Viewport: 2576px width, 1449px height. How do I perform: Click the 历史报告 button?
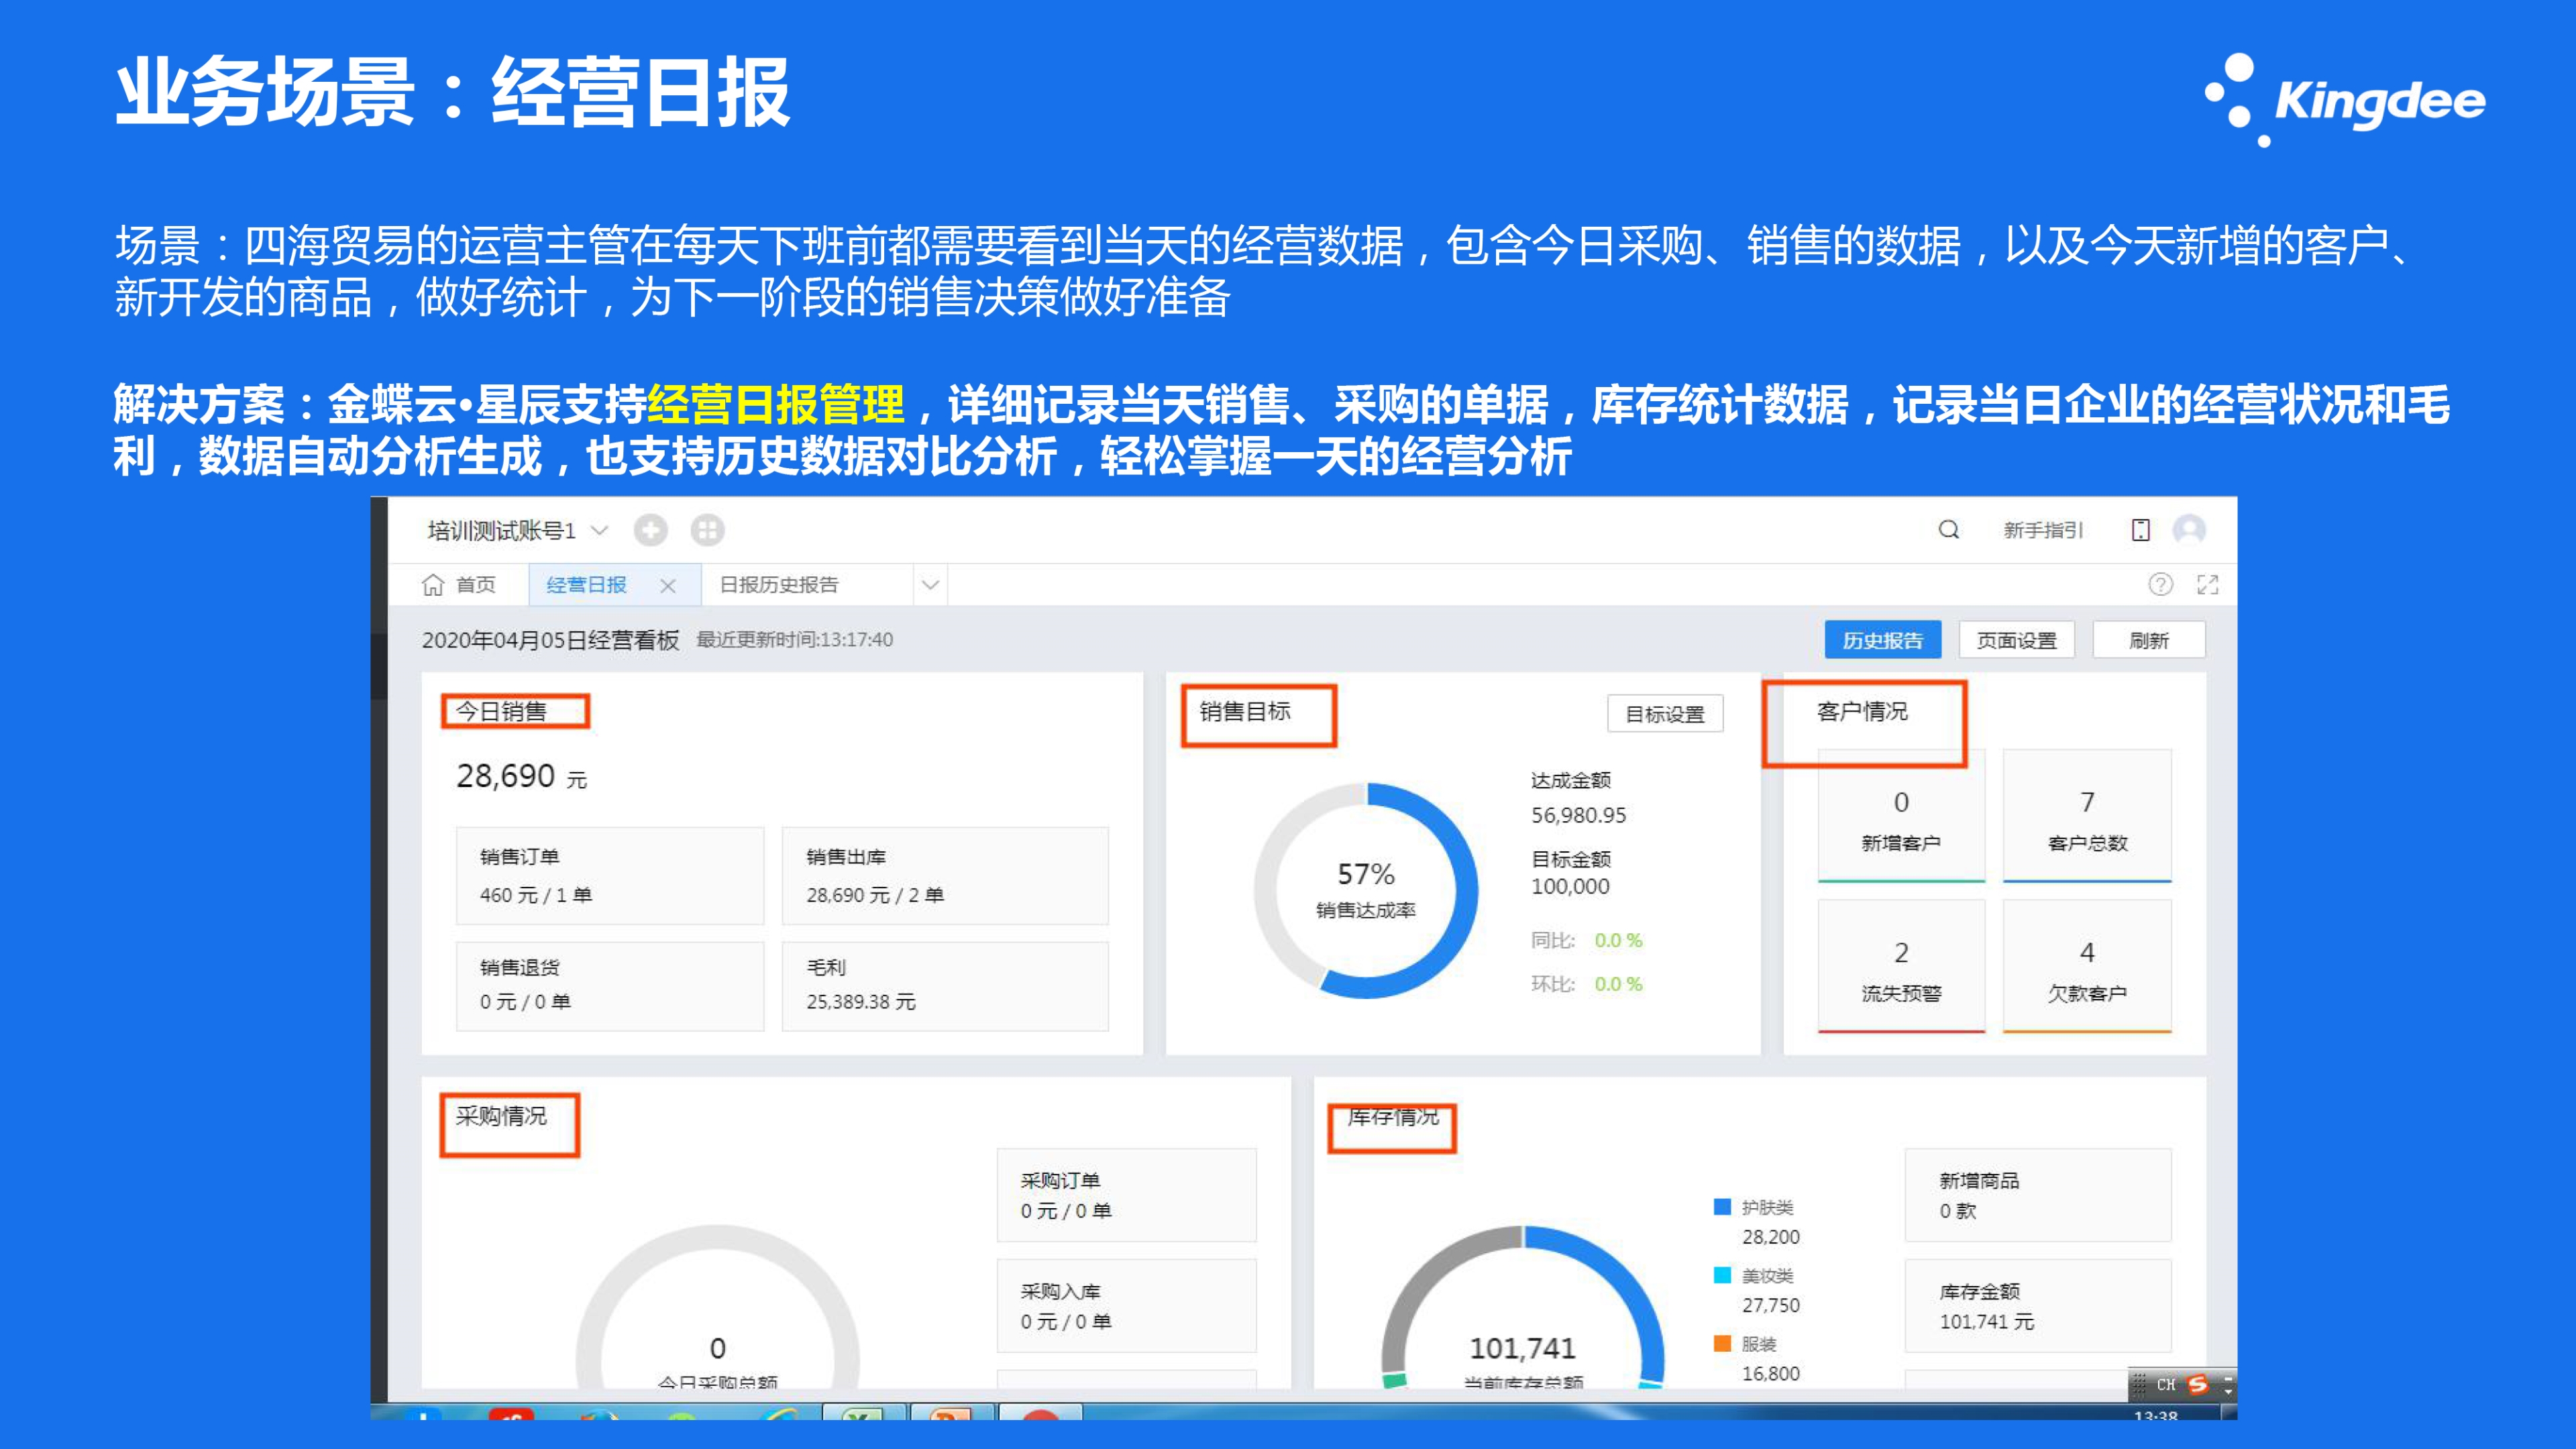tap(1882, 640)
